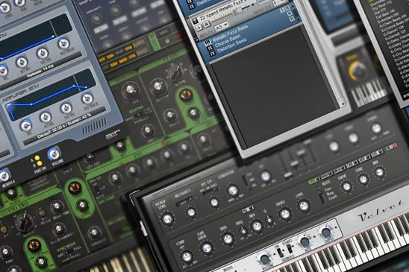The height and width of the screenshot is (272, 409).
Task: Click the expander triangle left of Metallic Fuzz Bass
Action: point(198,39)
